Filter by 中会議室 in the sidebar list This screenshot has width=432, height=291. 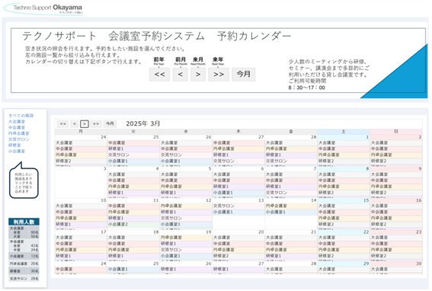17,127
